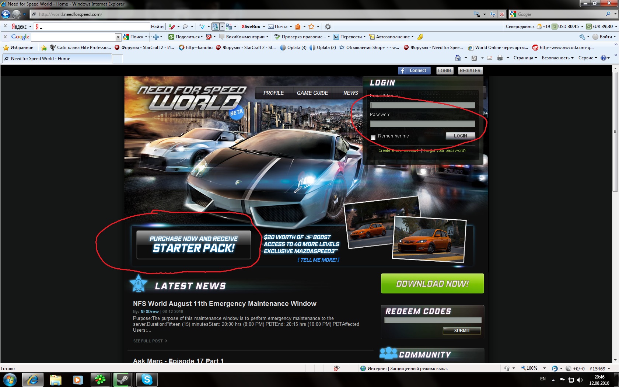Click the Starter Pack purchase banner
The width and height of the screenshot is (619, 387).
[193, 245]
